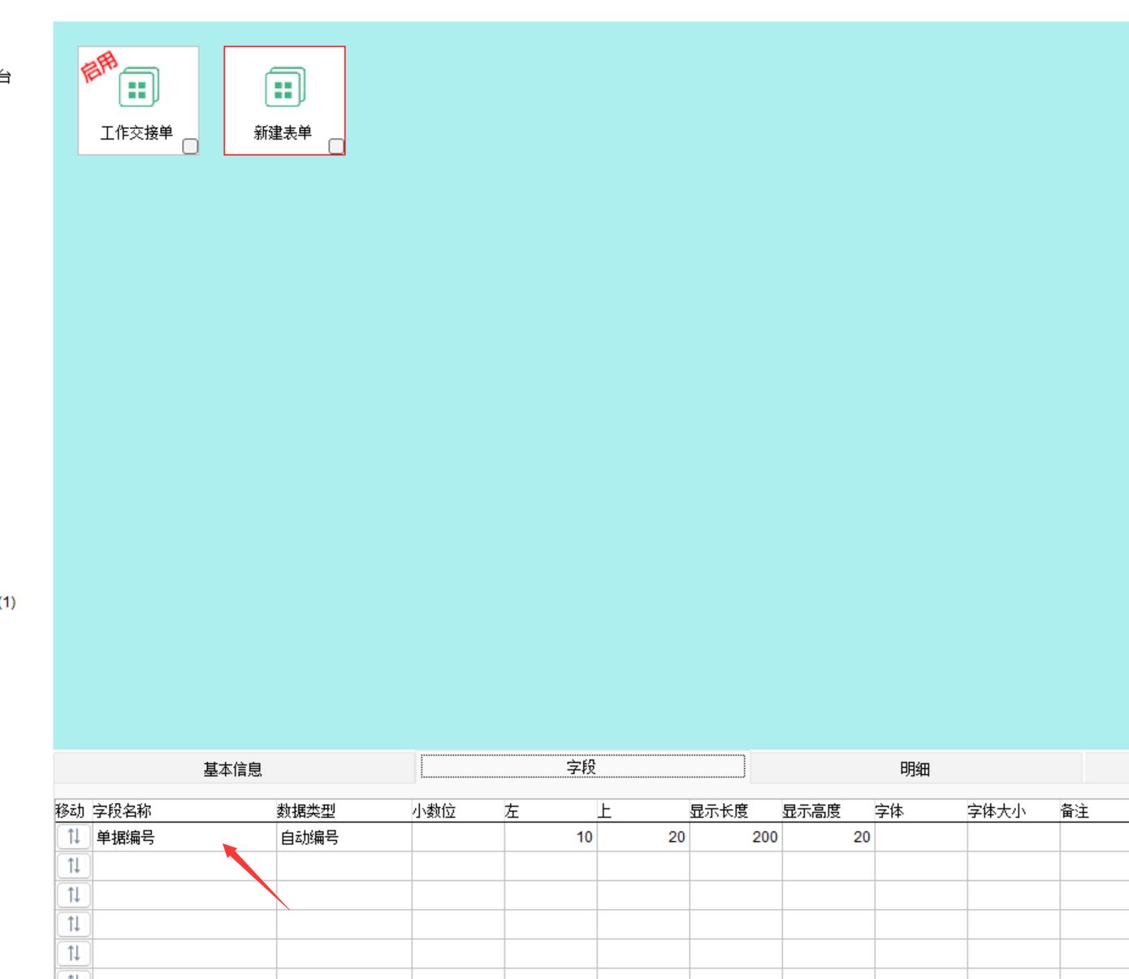Click move arrows icon in fourth field row
The width and height of the screenshot is (1129, 979).
pos(74,925)
